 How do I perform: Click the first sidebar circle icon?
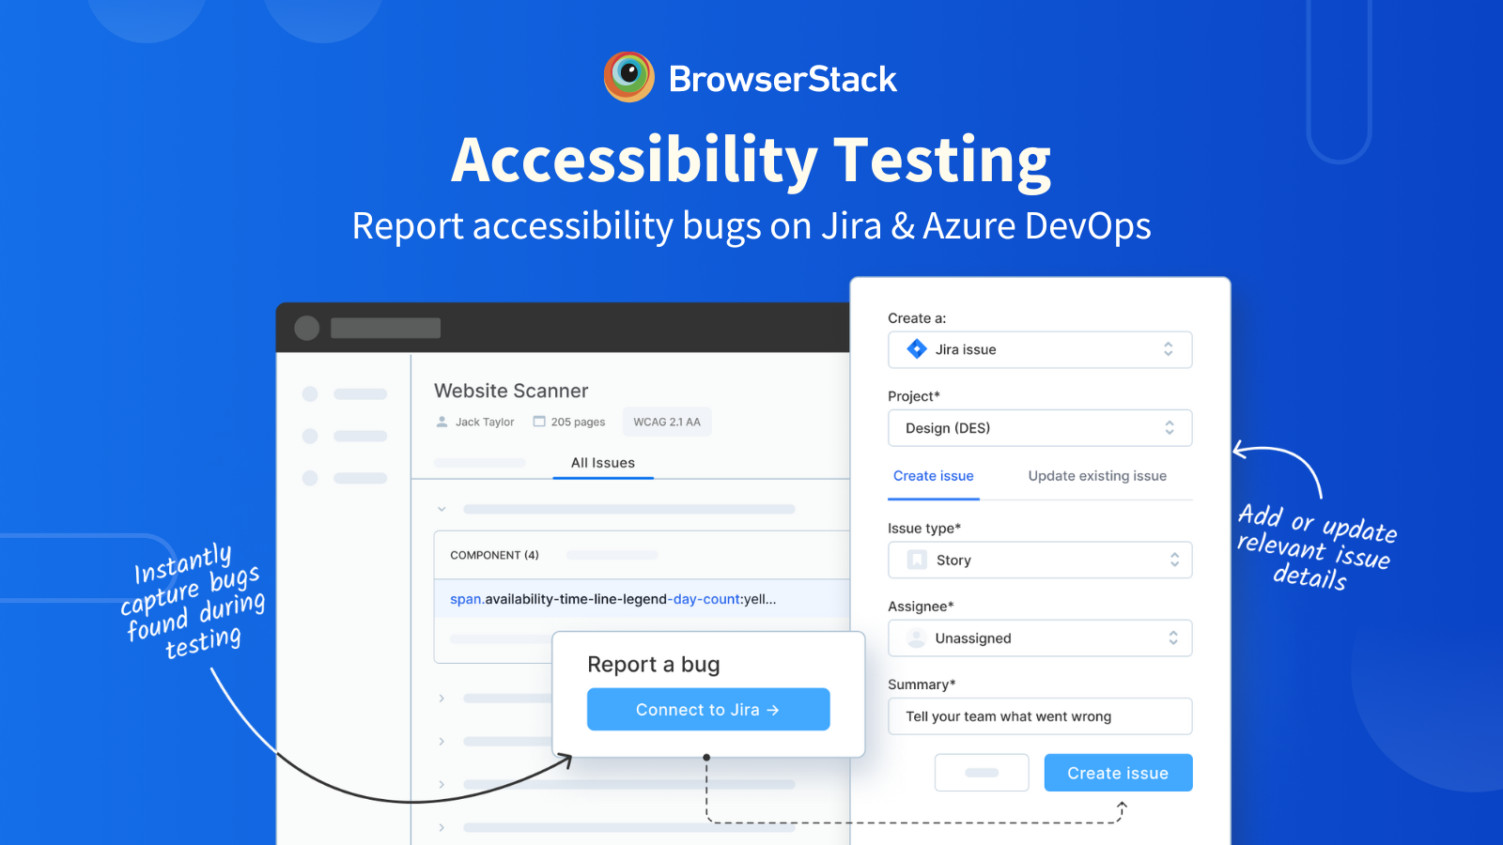(310, 394)
